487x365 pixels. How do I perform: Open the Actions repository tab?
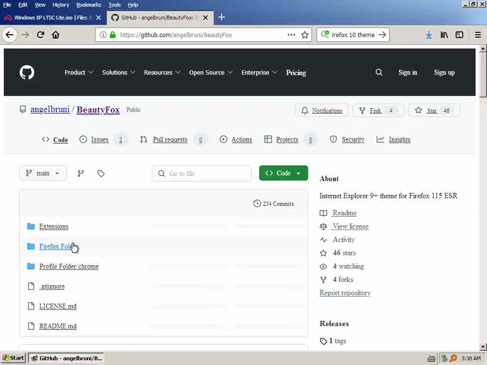click(236, 139)
